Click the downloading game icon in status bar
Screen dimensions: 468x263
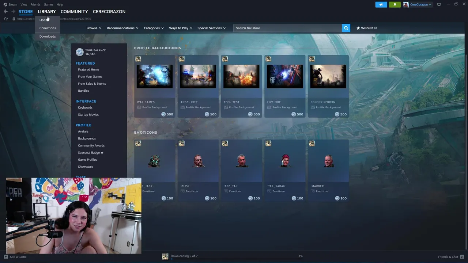[165, 256]
